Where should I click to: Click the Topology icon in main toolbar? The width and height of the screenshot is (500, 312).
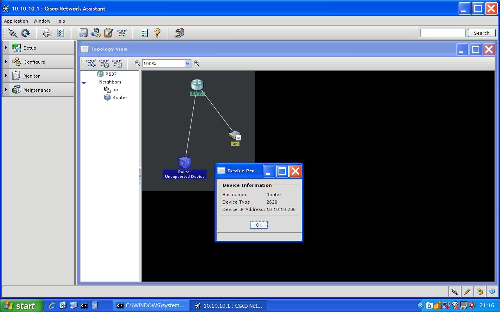(x=122, y=33)
